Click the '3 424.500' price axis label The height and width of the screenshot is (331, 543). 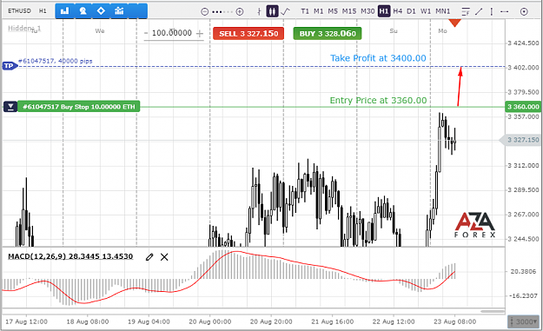(523, 43)
